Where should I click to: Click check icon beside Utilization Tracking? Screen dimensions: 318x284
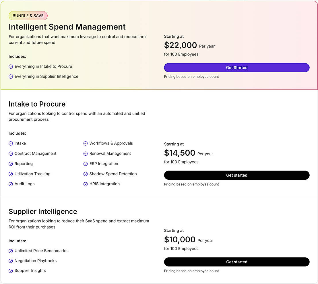(x=11, y=174)
